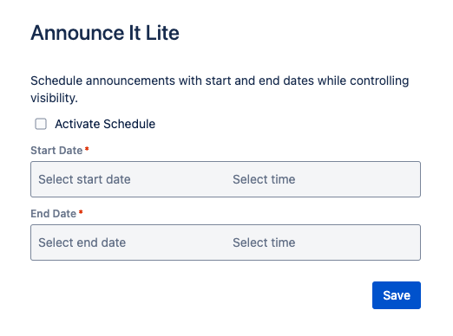Click the End Date box's right edge
This screenshot has width=453, height=336.
click(419, 242)
